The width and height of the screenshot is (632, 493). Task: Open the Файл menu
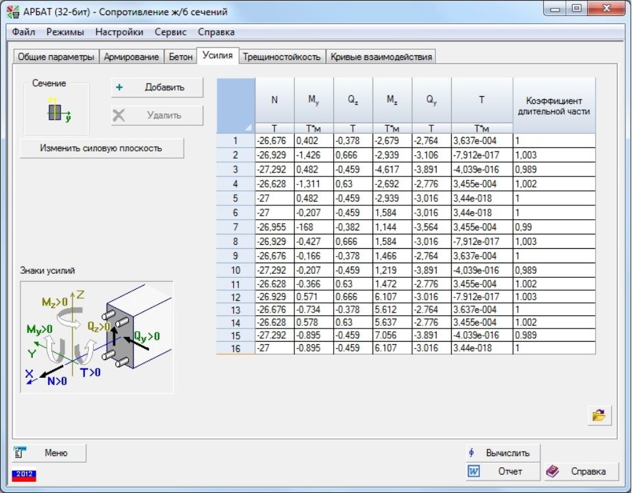[x=24, y=32]
